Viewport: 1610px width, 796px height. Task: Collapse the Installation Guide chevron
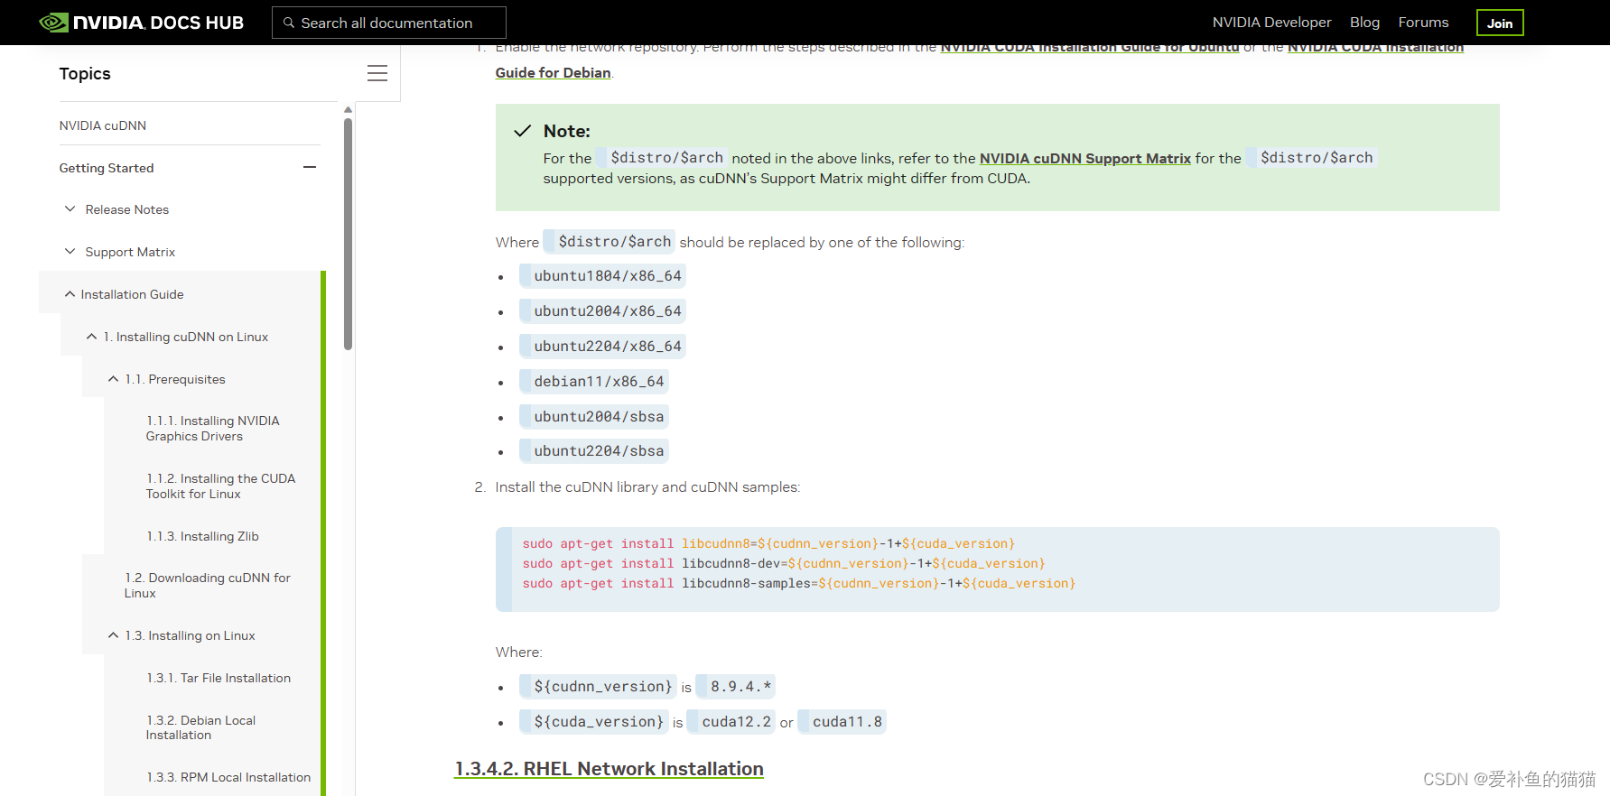[70, 293]
